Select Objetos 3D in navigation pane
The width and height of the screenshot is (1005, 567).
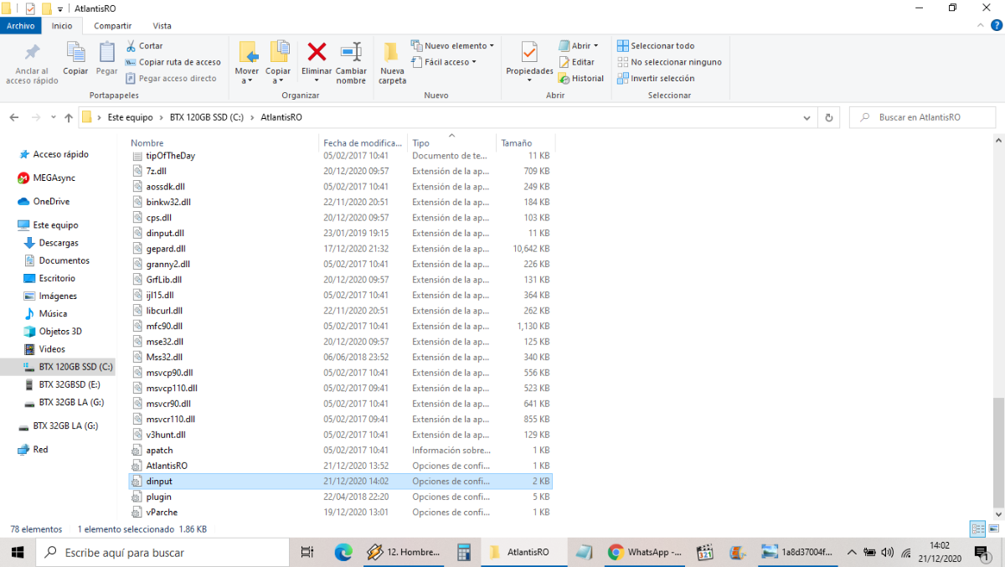pos(54,331)
